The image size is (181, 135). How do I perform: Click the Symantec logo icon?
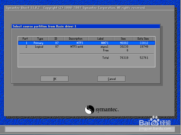coord(89,110)
